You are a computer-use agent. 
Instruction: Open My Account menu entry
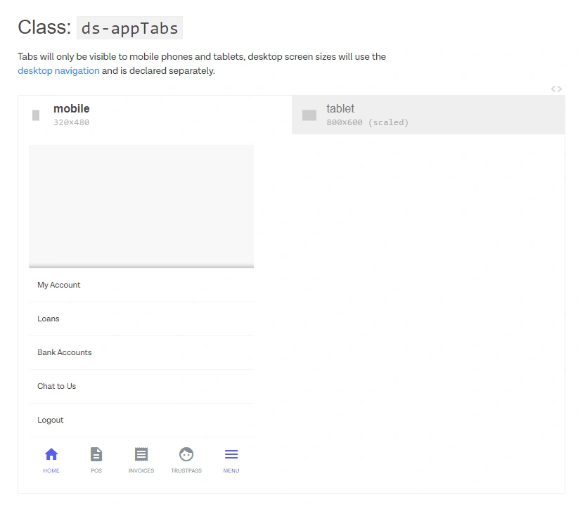point(59,285)
